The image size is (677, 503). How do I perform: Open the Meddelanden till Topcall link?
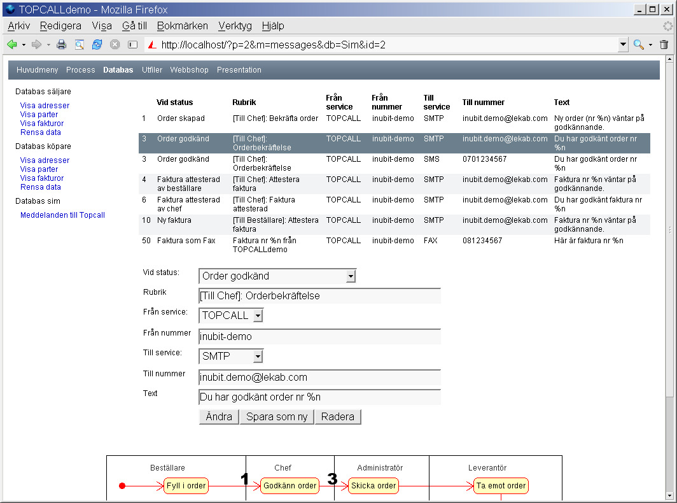[x=62, y=215]
